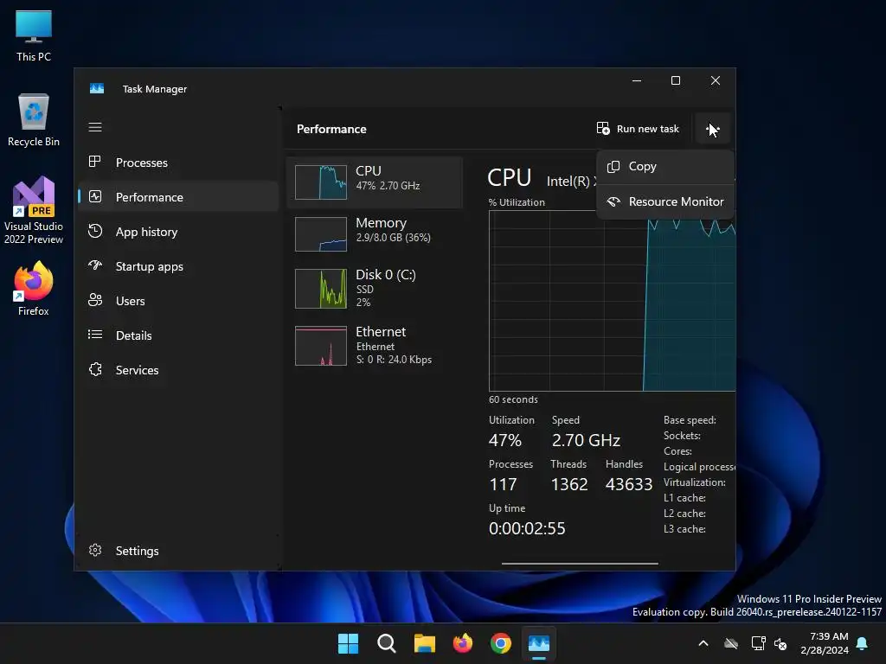Screen dimensions: 886x664
Task: Click the Up time value 0:00:02:55
Action: pyautogui.click(x=527, y=528)
